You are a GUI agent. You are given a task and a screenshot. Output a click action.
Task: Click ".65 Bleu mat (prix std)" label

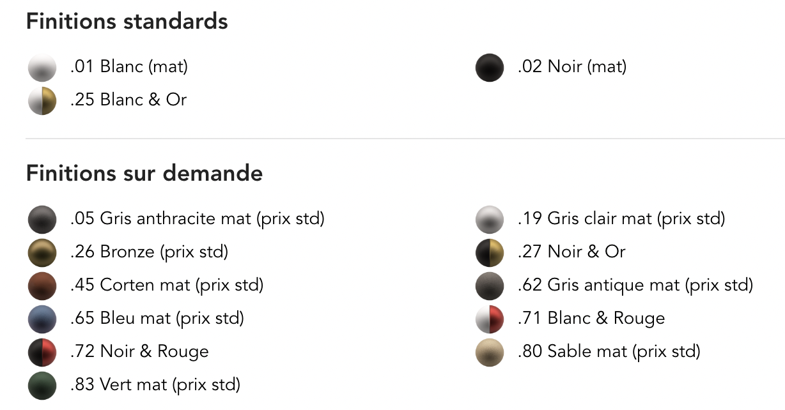tap(157, 318)
